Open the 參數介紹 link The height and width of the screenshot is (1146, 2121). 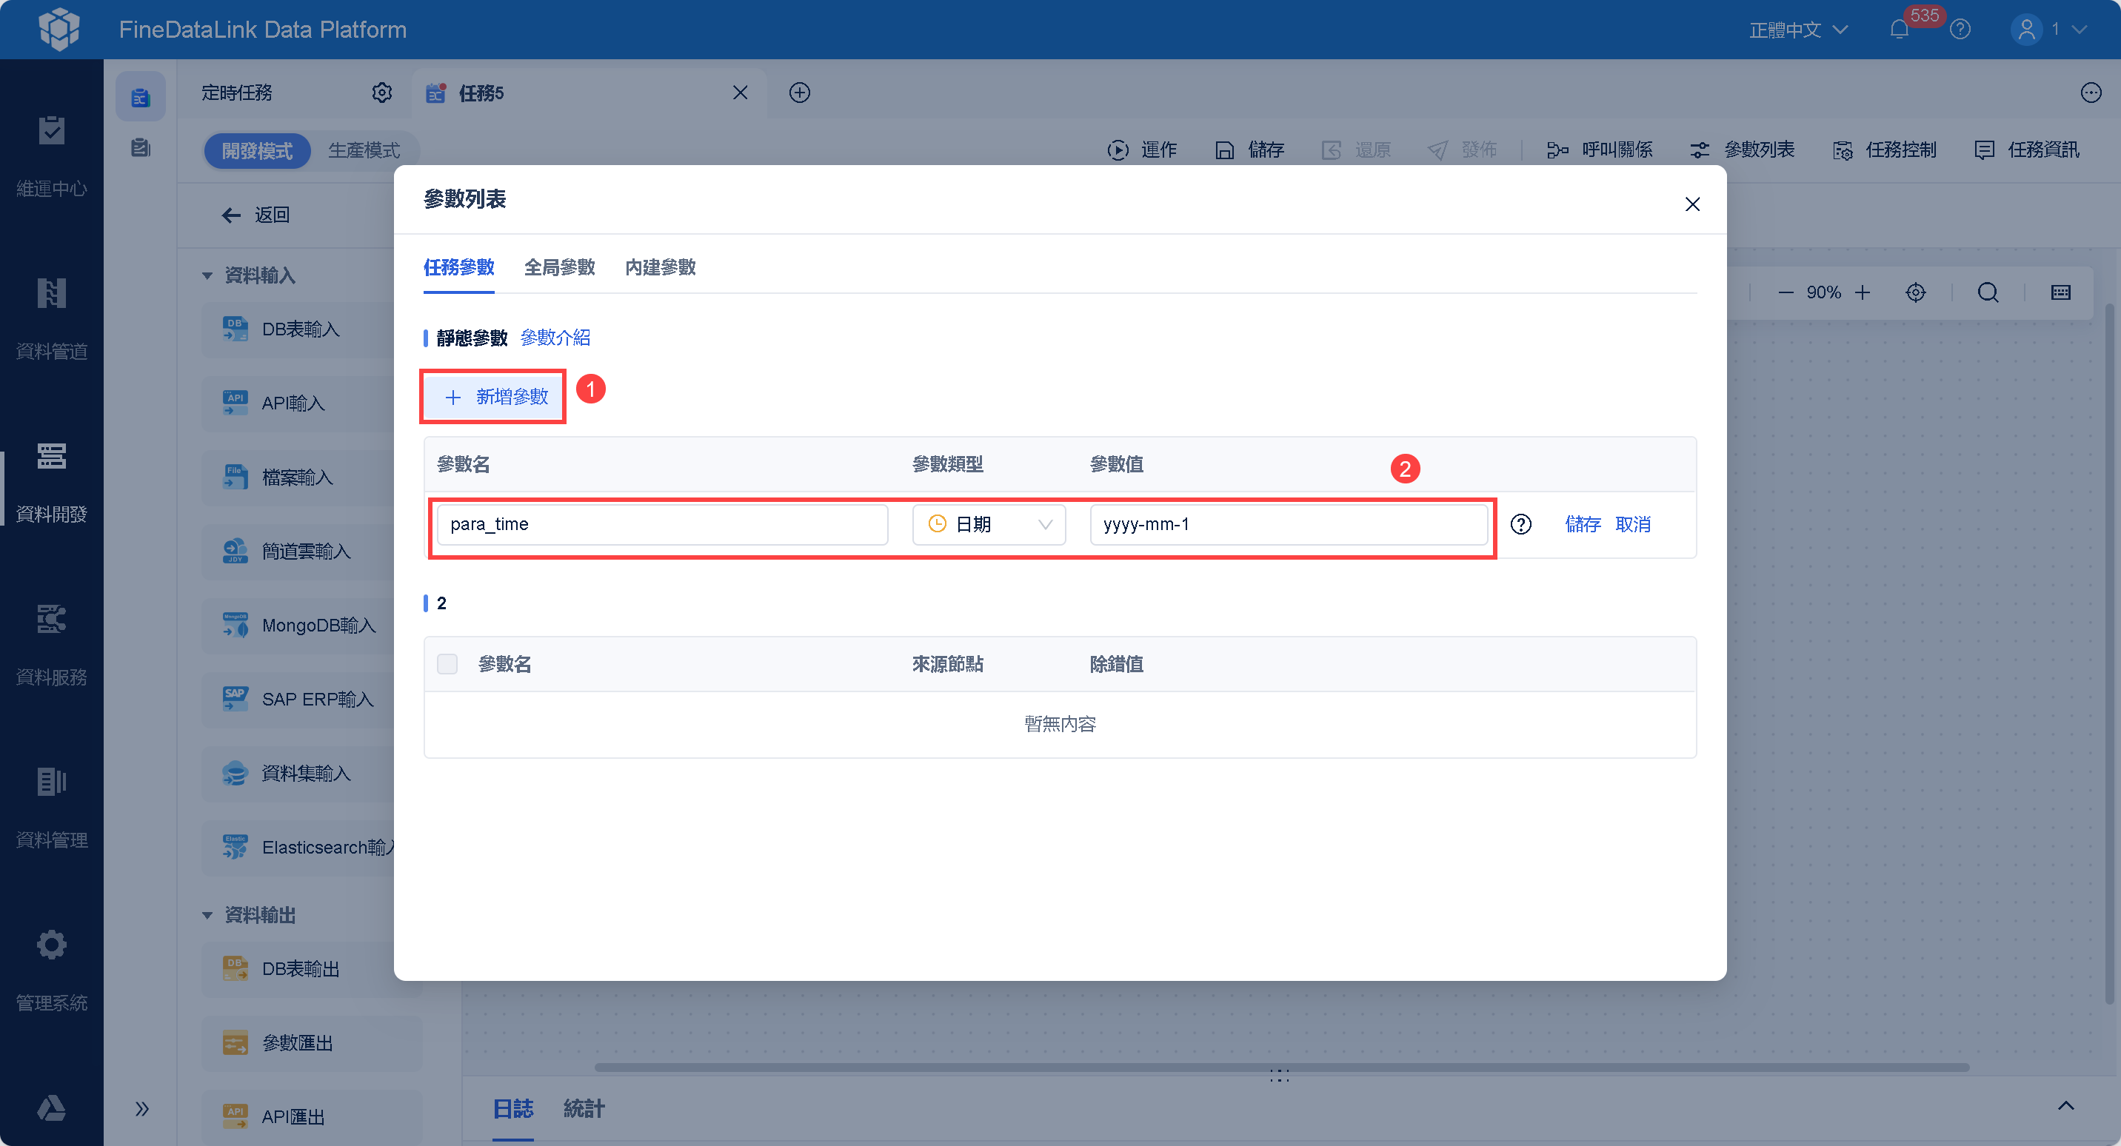(x=555, y=338)
